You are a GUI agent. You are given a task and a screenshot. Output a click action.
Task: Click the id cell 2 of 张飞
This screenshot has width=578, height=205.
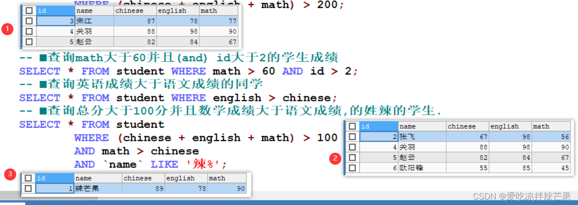coord(379,137)
